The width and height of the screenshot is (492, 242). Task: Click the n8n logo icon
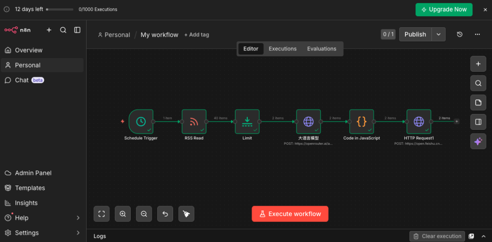(11, 30)
